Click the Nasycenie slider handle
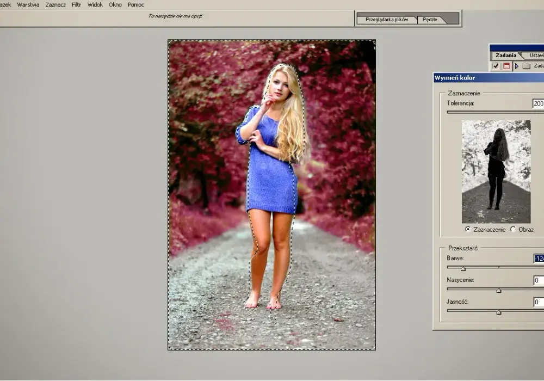Screen dimensions: 544x381 [498, 291]
